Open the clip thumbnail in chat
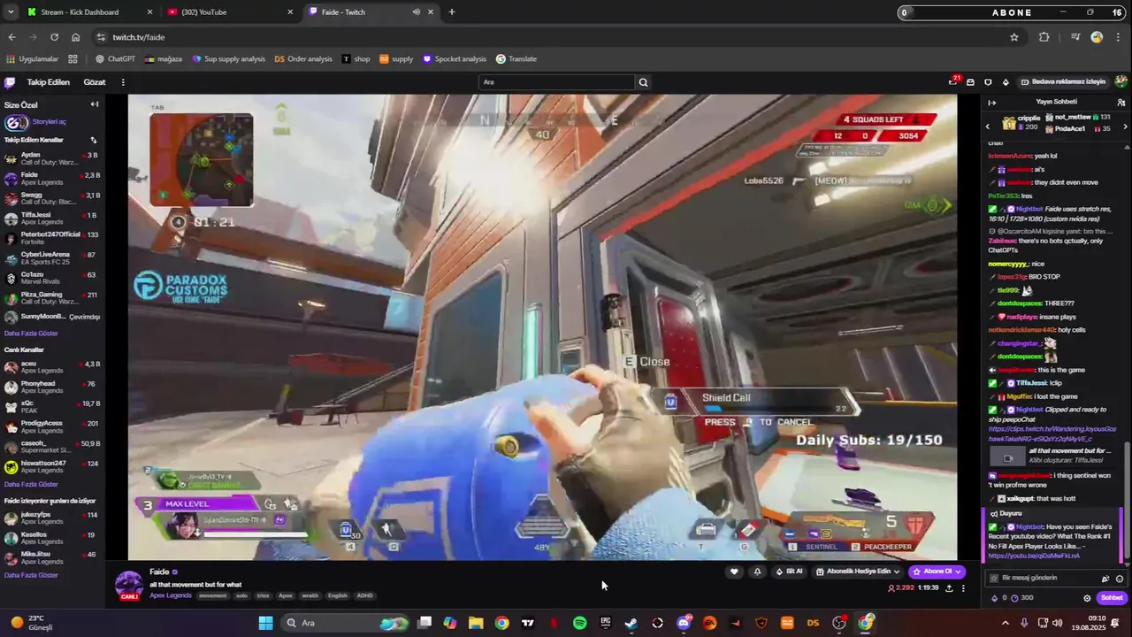 pyautogui.click(x=1007, y=457)
